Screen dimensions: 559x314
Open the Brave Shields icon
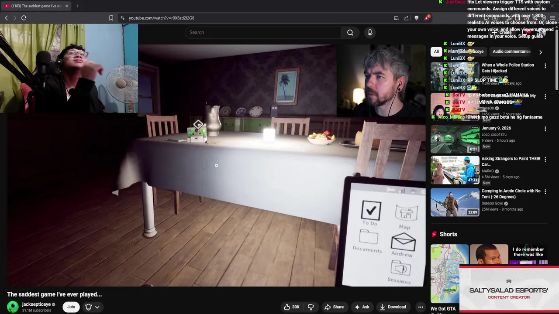point(416,18)
